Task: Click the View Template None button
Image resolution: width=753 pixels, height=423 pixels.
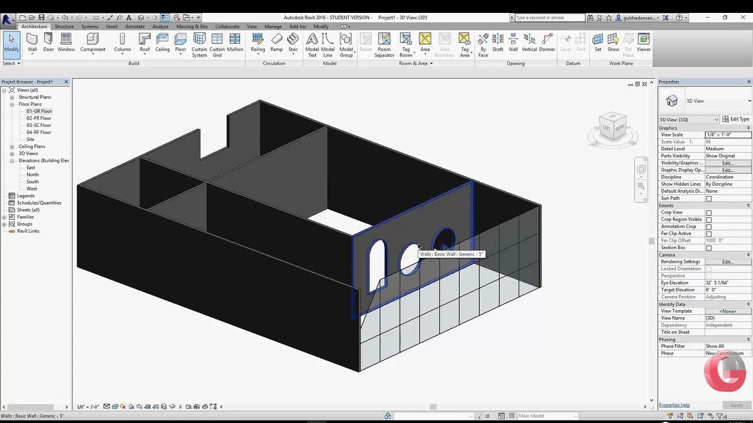Action: tap(728, 311)
